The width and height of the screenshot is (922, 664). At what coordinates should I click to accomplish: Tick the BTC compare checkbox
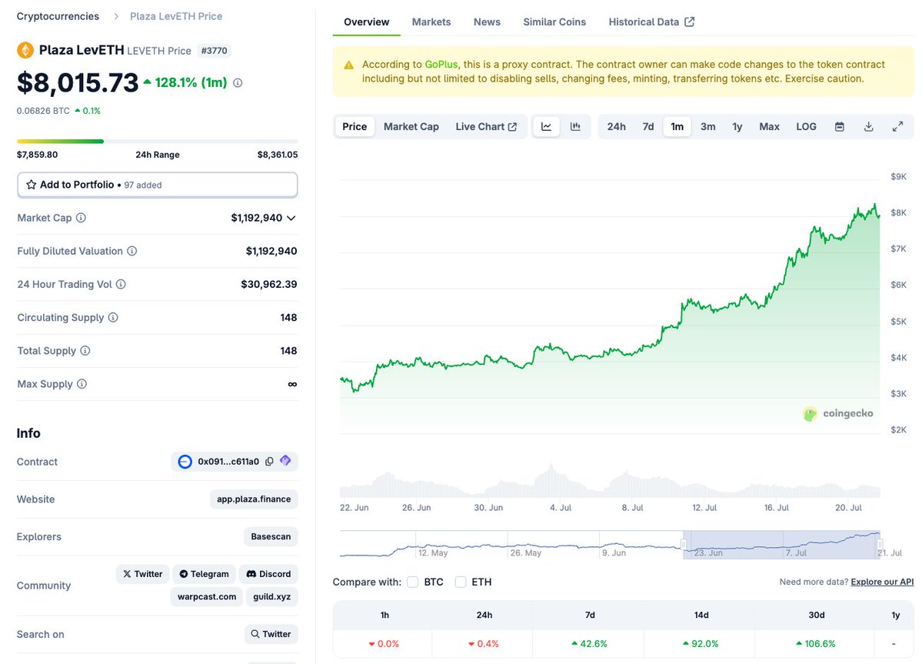[413, 582]
